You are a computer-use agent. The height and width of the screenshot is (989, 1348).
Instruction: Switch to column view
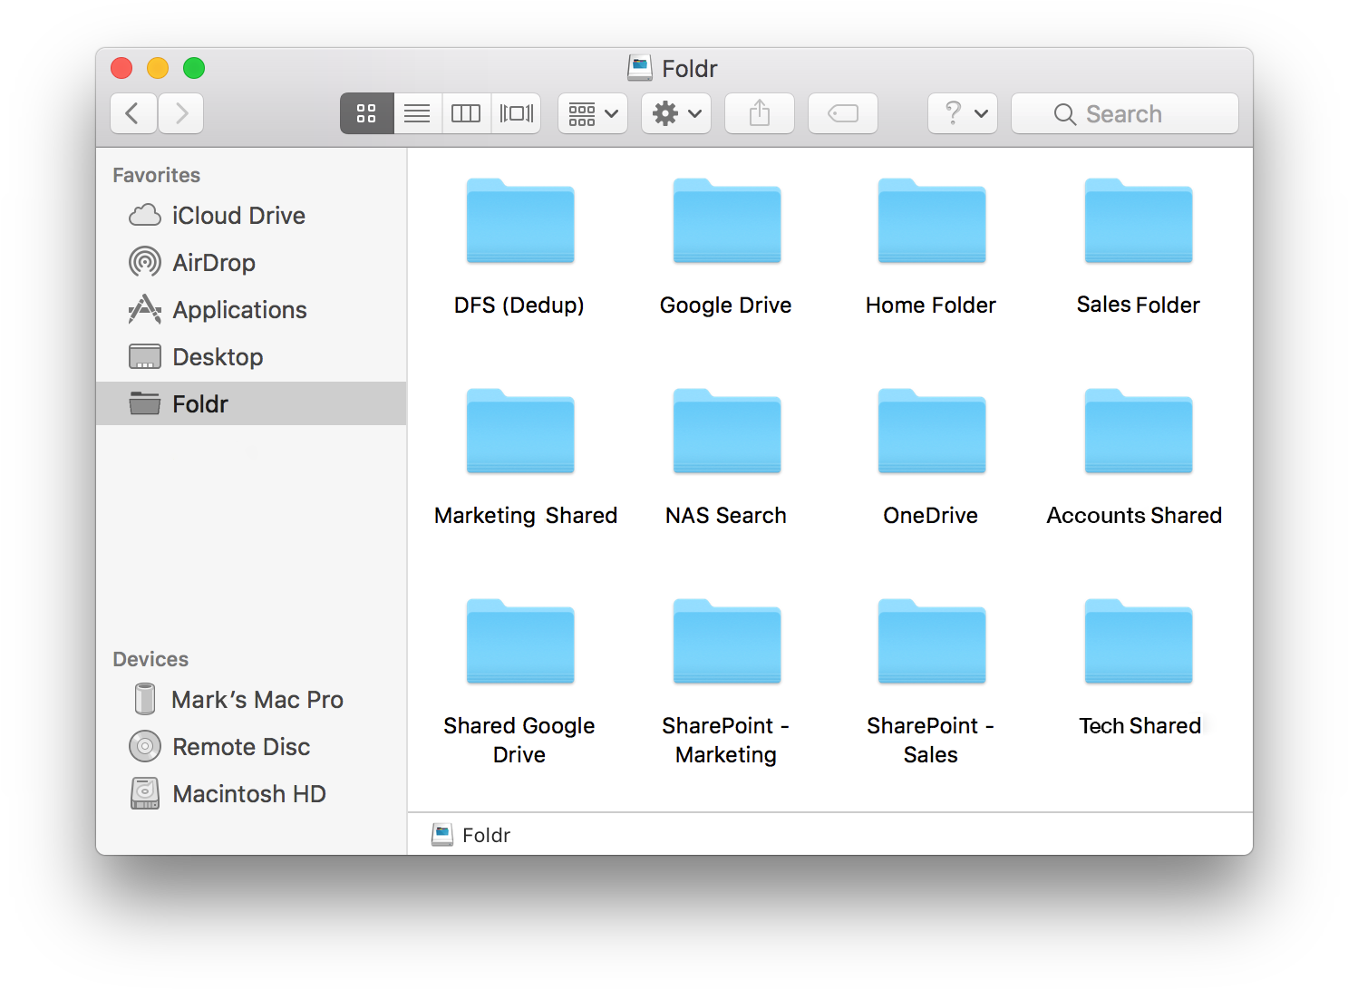tap(466, 112)
